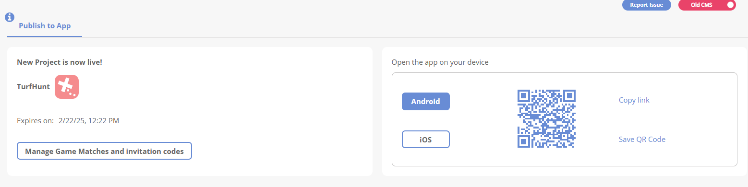748x187 pixels.
Task: Click the Expires on label
Action: click(35, 121)
